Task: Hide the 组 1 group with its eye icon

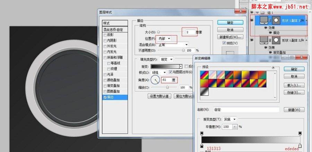Action: [252, 12]
